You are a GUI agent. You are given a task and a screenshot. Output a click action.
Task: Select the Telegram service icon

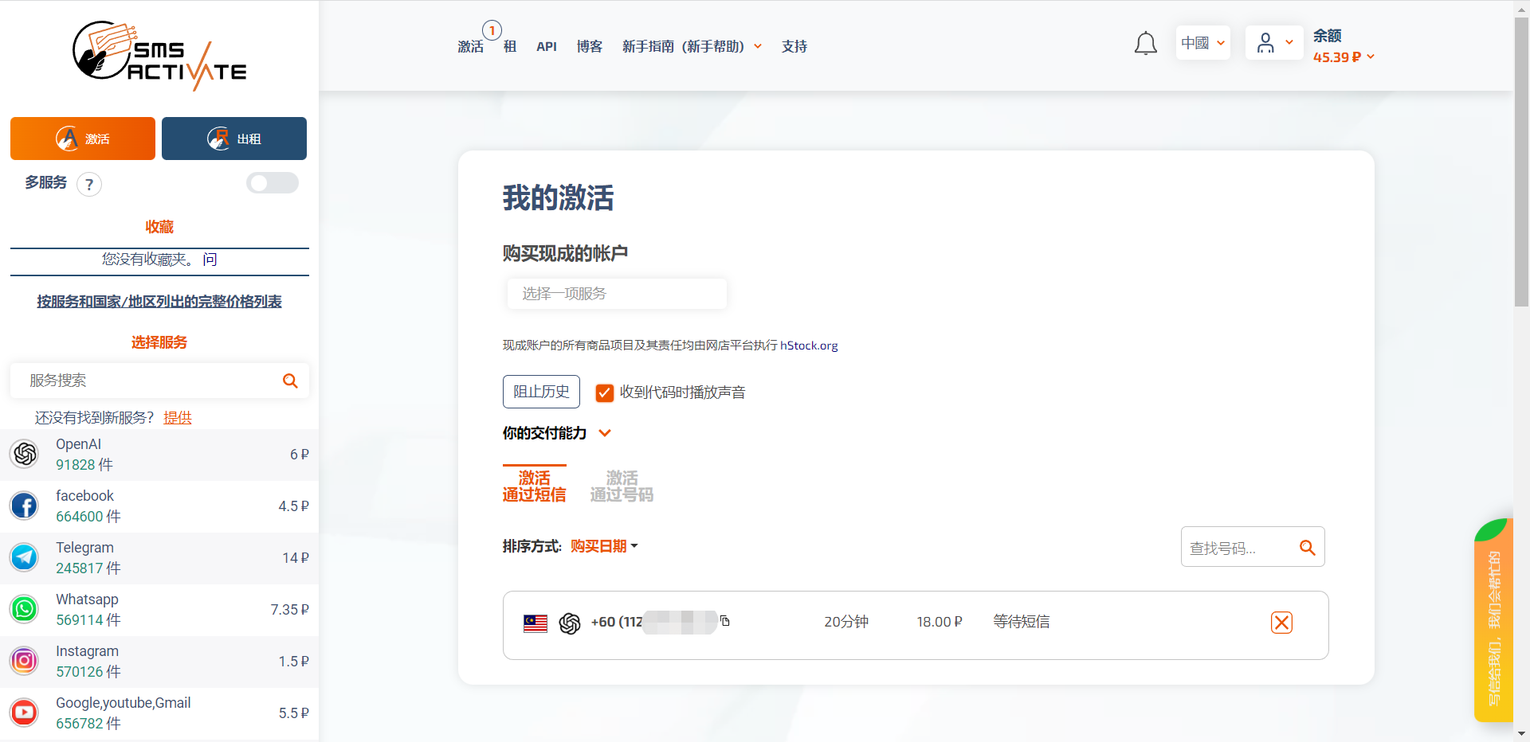(25, 558)
